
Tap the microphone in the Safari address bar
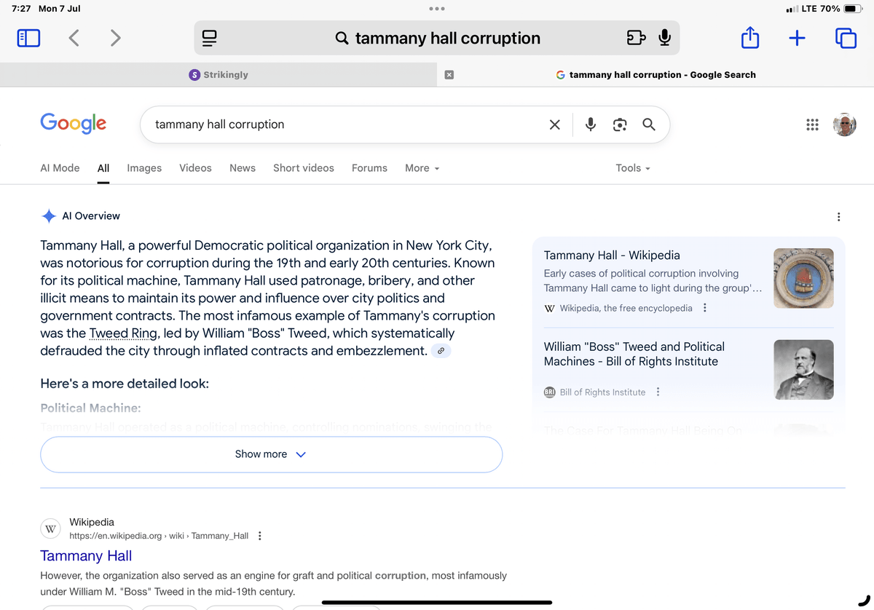[x=664, y=38]
